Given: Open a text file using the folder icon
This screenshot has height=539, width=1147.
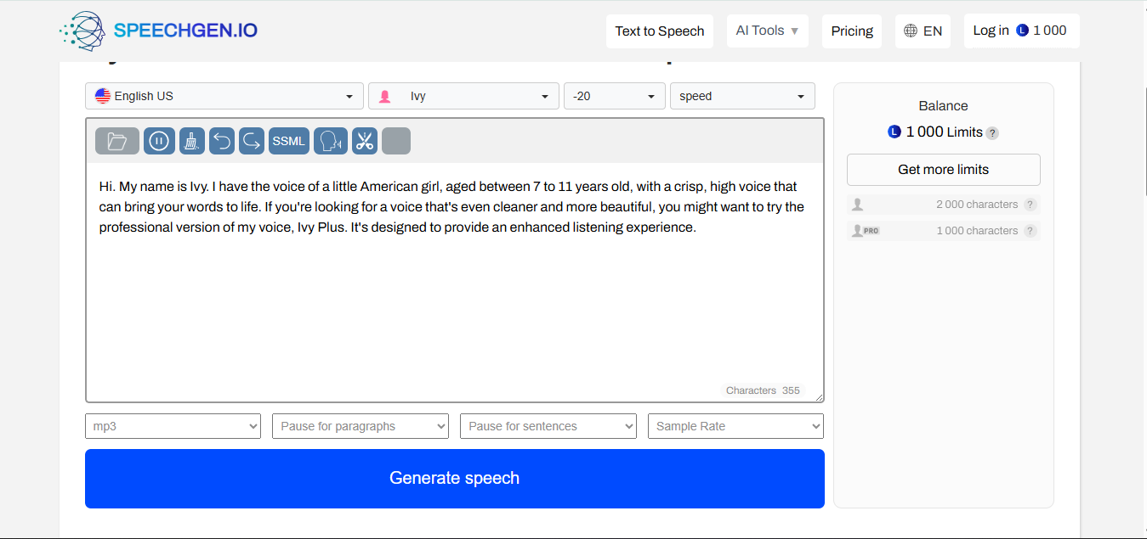Looking at the screenshot, I should tap(116, 141).
